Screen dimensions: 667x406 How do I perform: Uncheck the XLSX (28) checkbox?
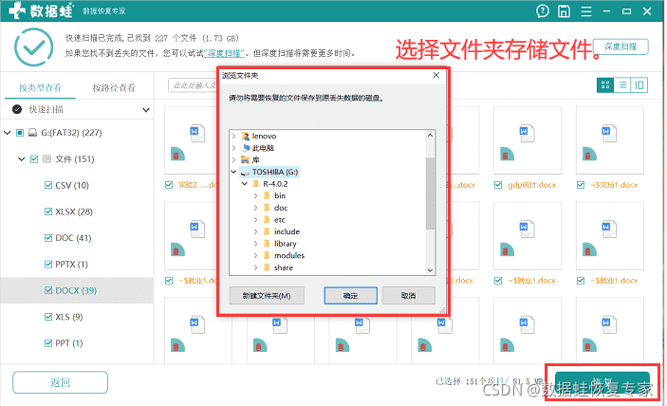[48, 212]
